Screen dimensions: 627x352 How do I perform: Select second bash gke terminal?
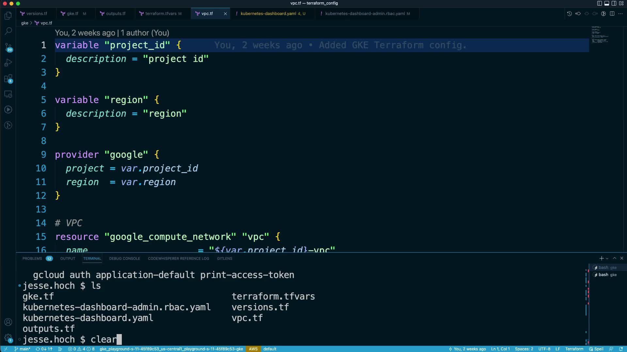(x=607, y=275)
